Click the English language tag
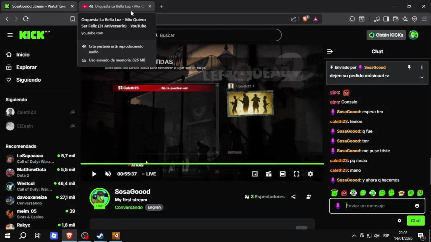Screen dimensions: 431x242 pyautogui.click(x=154, y=207)
